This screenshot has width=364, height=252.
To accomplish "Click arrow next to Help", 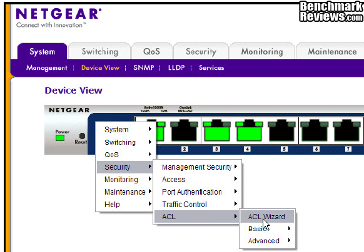I will [x=150, y=203].
